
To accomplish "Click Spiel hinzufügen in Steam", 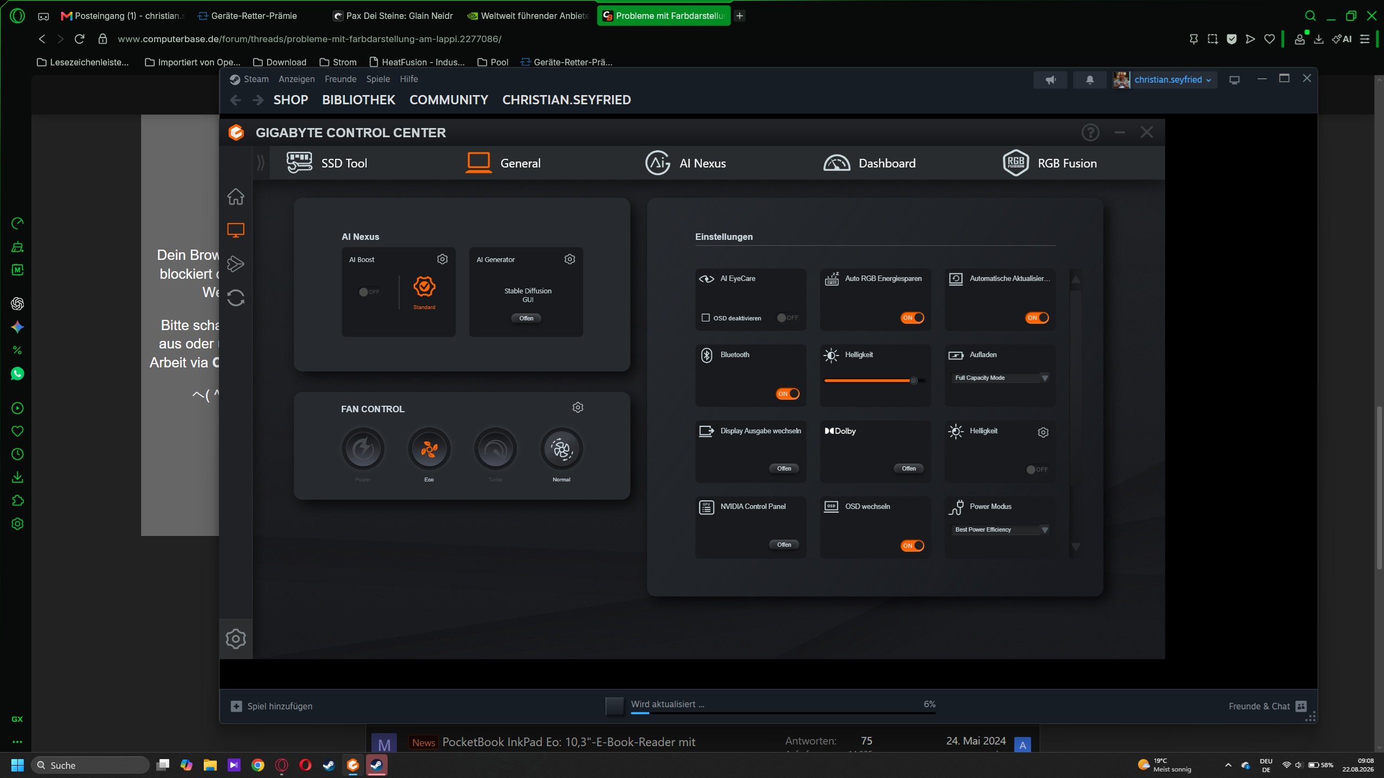I will tap(271, 706).
